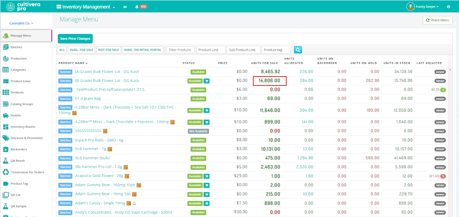Click the power logout icon
Screen dimensions: 459x217
click(448, 7)
